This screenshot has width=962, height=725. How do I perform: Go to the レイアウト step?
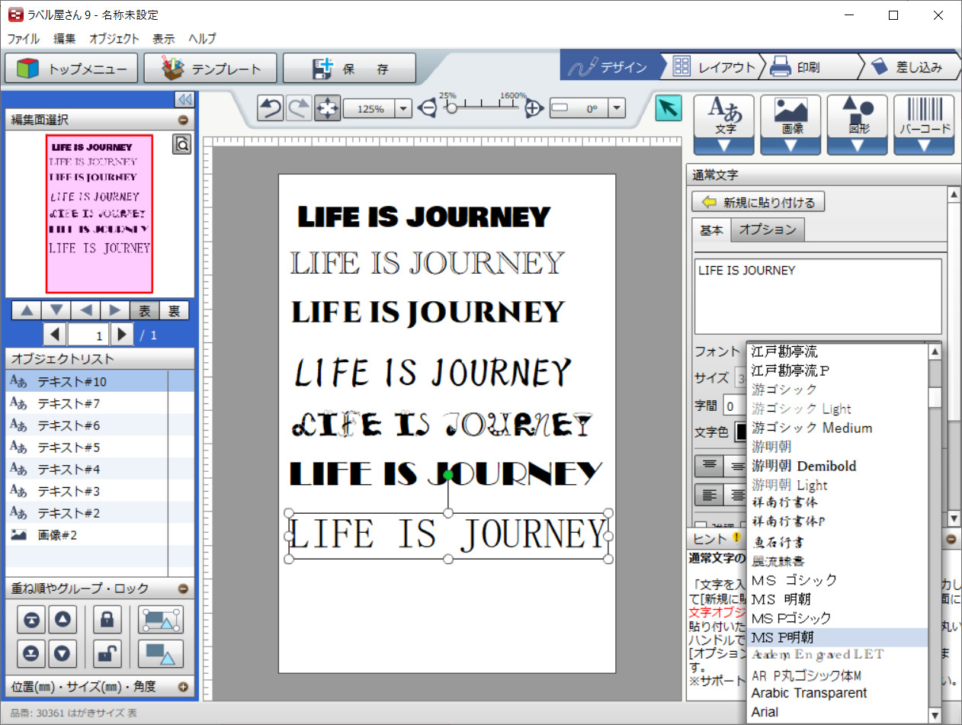click(x=713, y=67)
